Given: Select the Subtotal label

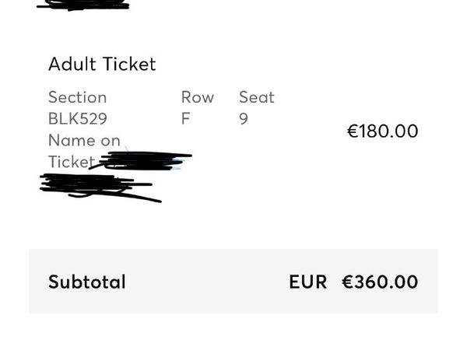Looking at the screenshot, I should (x=86, y=282).
